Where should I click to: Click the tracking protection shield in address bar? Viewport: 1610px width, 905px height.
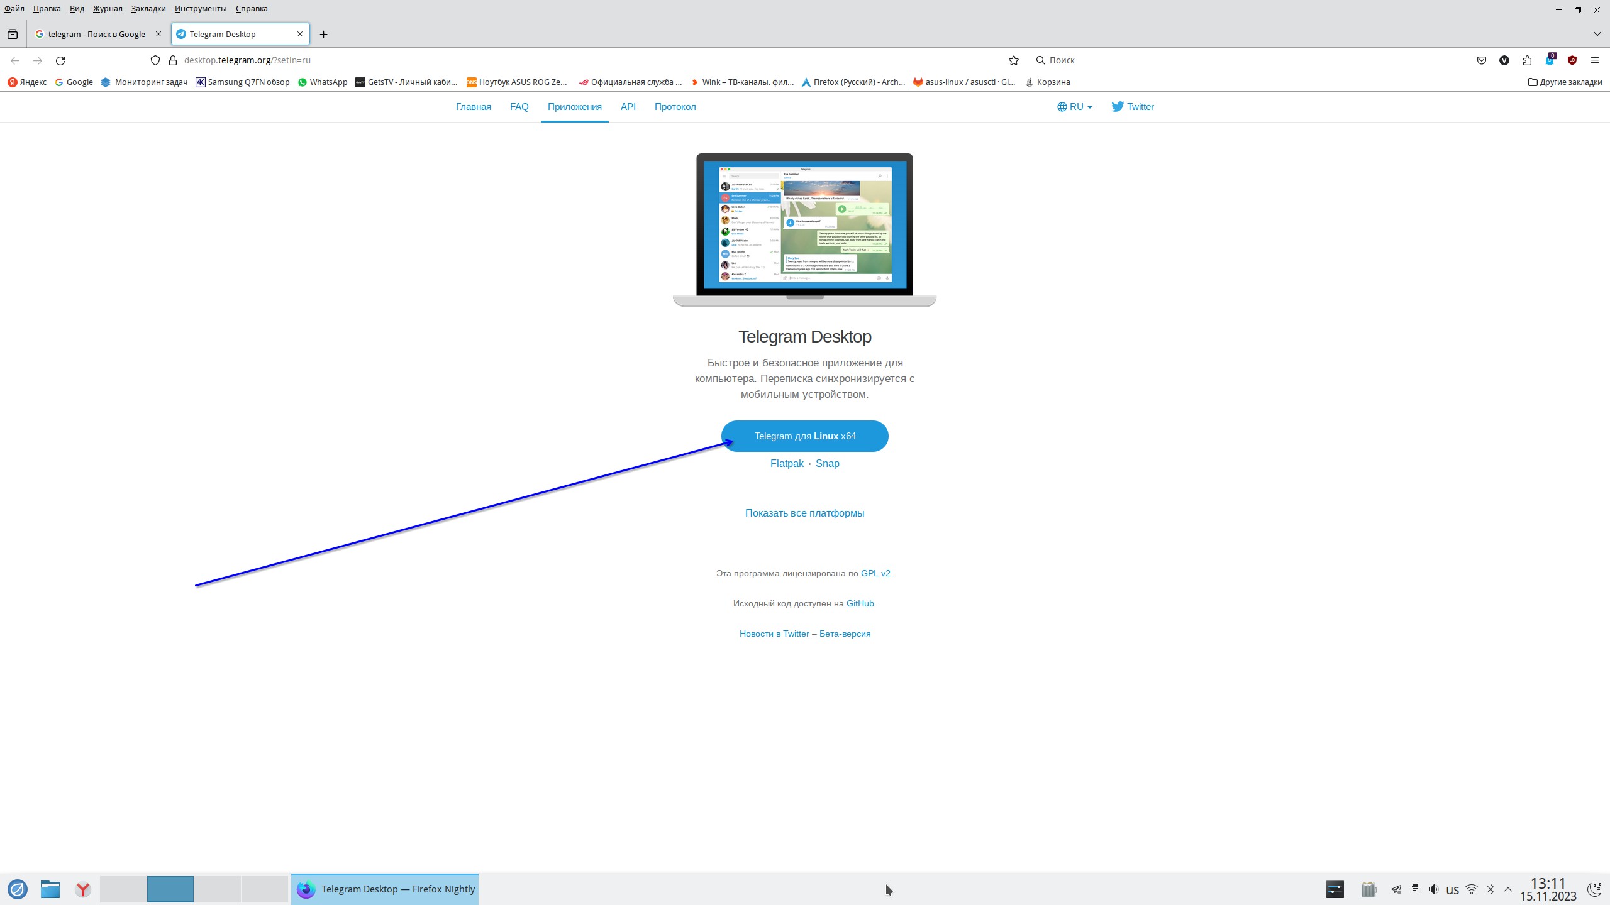155,60
